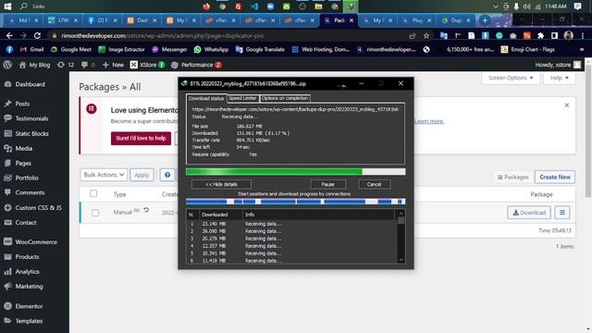Click the browser address bar URL
Image resolution: width=592 pixels, height=333 pixels.
click(x=163, y=36)
